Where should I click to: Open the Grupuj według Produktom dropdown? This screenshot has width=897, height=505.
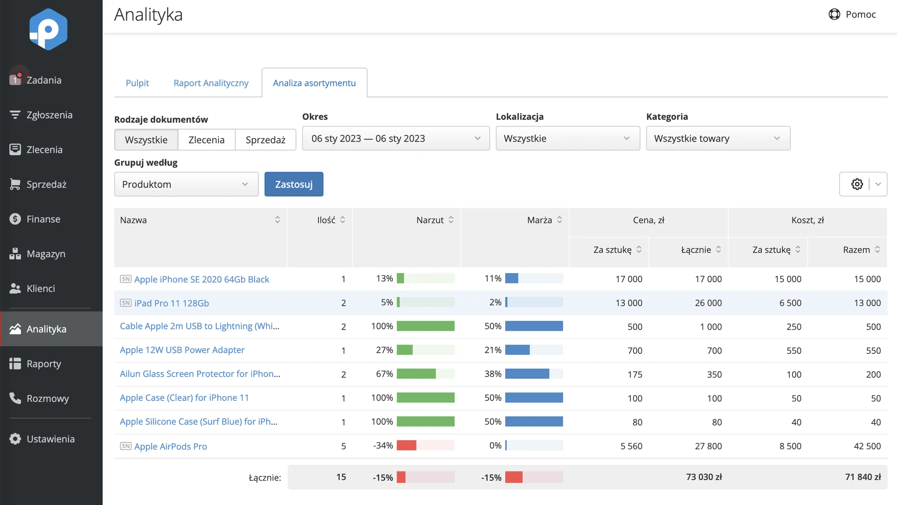[x=186, y=184]
